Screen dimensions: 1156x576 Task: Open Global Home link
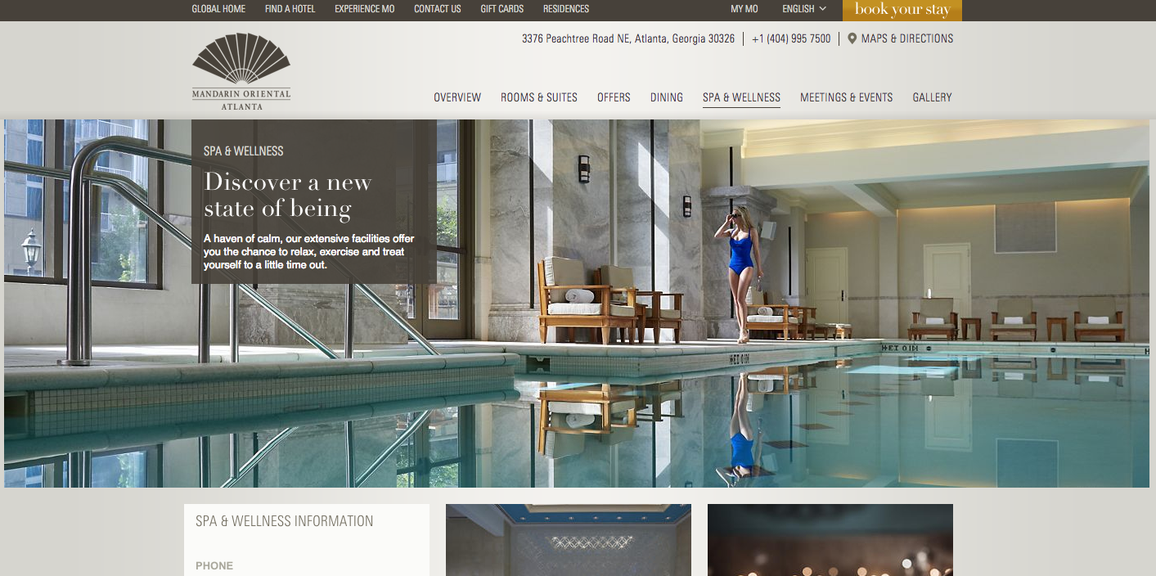pyautogui.click(x=218, y=9)
